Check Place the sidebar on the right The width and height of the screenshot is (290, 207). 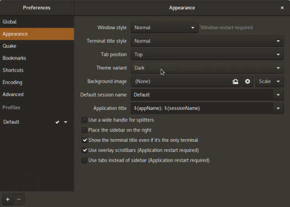[x=84, y=130]
